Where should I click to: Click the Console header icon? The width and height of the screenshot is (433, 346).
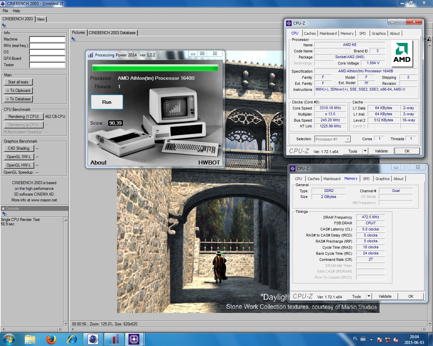(3, 208)
